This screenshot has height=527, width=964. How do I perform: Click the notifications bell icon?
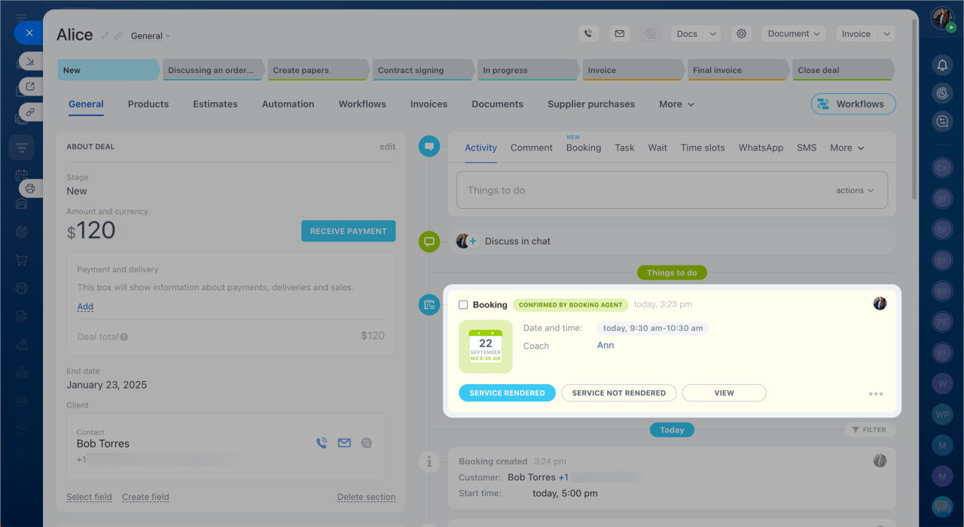click(x=942, y=65)
